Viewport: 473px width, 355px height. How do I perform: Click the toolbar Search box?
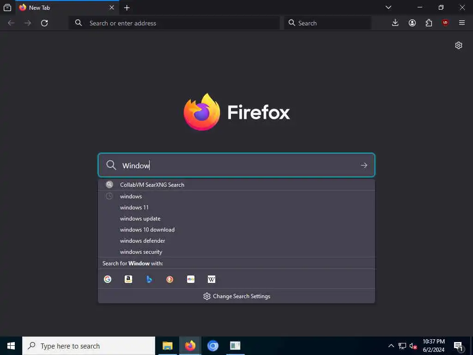327,23
